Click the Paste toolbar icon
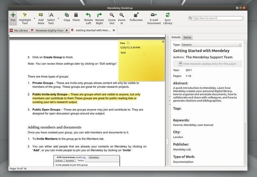Screen dimensions: 257x177 pos(76,17)
